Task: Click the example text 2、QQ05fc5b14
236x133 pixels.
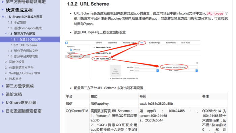Action: (151, 120)
